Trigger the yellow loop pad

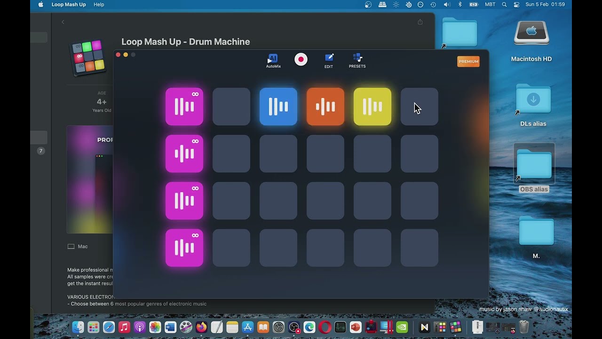tap(372, 106)
